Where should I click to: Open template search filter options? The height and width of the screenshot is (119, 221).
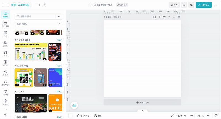coord(59,17)
